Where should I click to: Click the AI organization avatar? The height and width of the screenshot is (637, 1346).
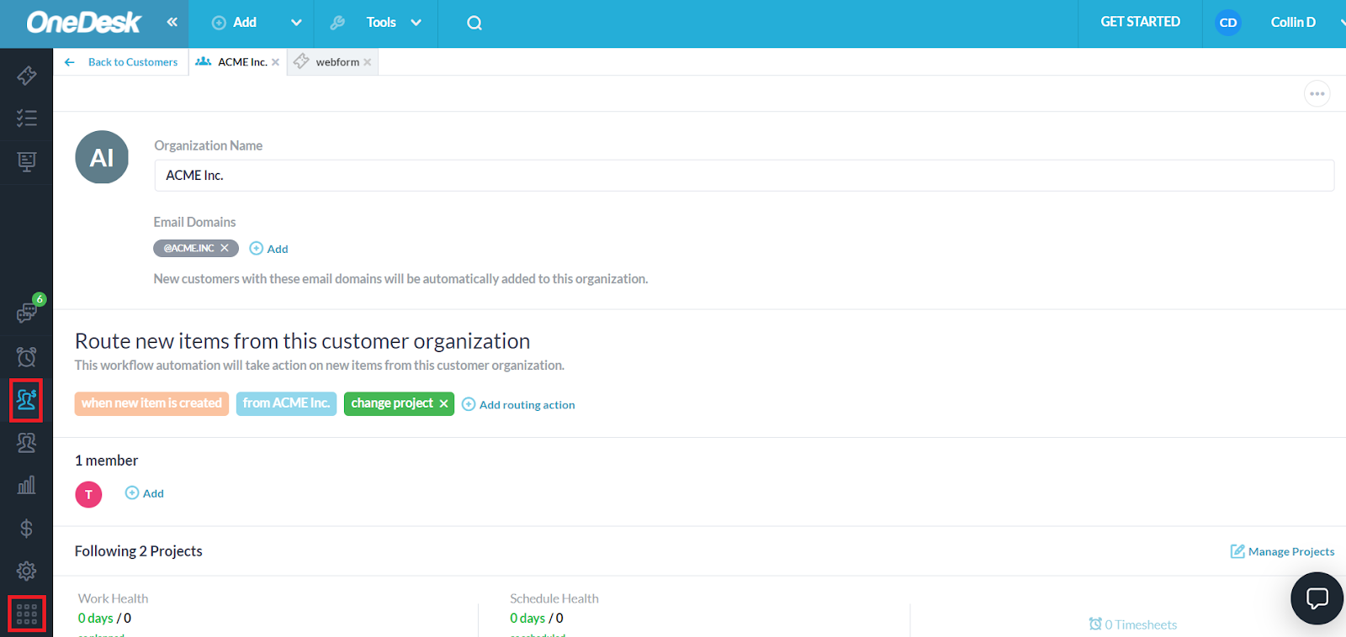[102, 157]
